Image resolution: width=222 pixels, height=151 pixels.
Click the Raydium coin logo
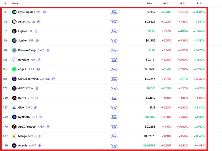coord(14,60)
